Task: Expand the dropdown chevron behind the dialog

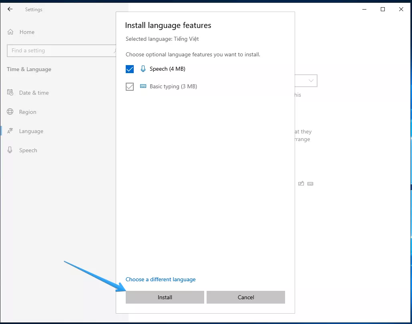Action: [x=311, y=81]
